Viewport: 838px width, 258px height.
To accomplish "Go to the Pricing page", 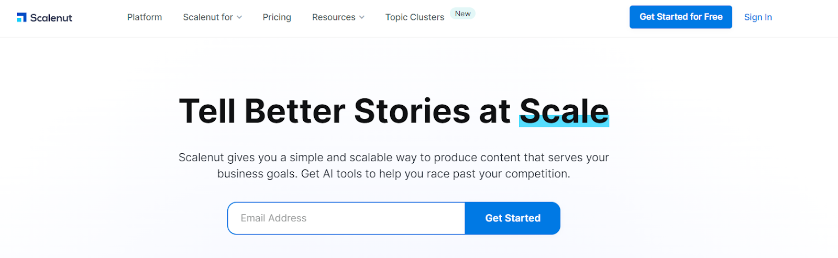I will pyautogui.click(x=277, y=17).
